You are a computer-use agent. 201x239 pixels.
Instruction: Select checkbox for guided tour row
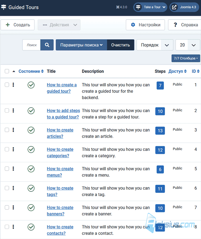[7, 84]
